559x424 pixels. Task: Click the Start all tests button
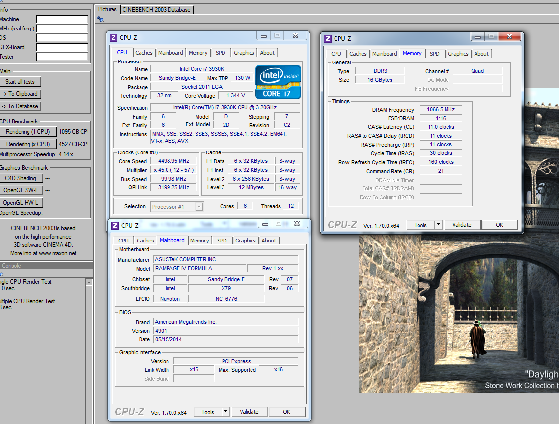[x=20, y=81]
